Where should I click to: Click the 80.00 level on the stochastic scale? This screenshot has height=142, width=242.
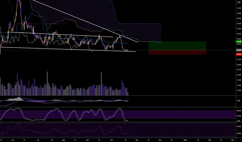tap(239, 111)
